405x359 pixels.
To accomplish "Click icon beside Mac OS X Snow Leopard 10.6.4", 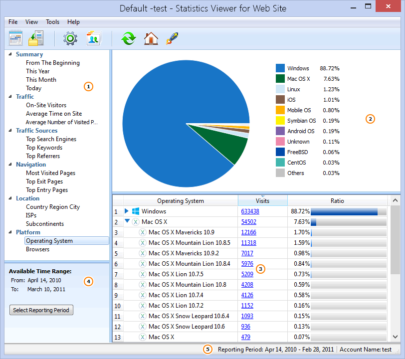I will (x=142, y=316).
